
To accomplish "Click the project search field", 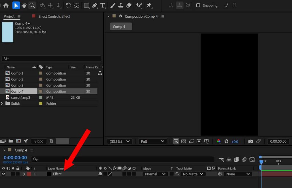I will pyautogui.click(x=51, y=58).
